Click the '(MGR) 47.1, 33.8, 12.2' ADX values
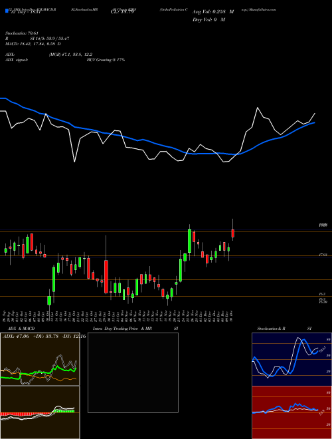332x439 pixels. point(70,55)
